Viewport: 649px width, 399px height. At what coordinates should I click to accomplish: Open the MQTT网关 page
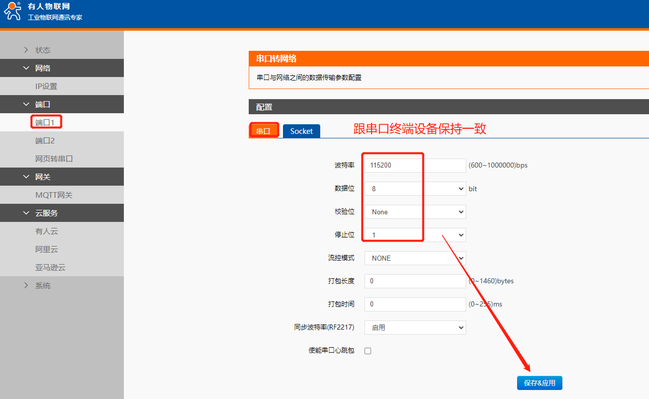[x=54, y=195]
